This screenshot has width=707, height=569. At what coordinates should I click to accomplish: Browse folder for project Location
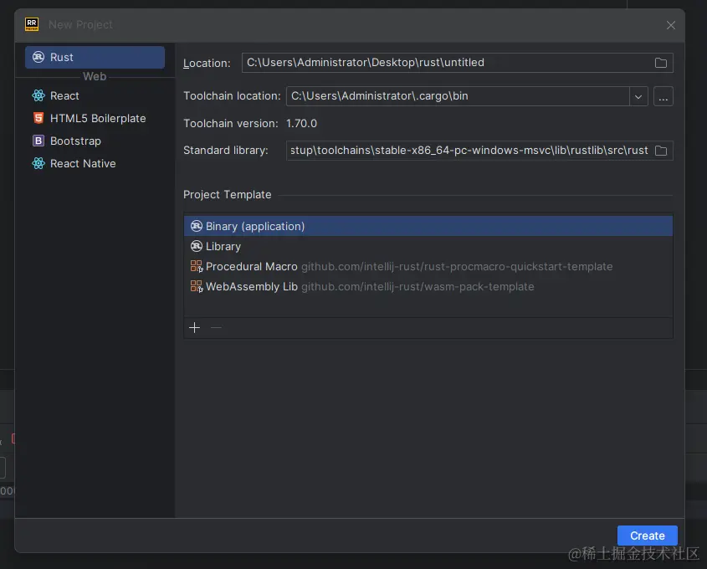tap(660, 63)
